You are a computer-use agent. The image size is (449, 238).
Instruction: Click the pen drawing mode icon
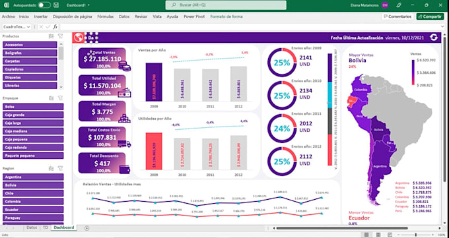(399, 5)
